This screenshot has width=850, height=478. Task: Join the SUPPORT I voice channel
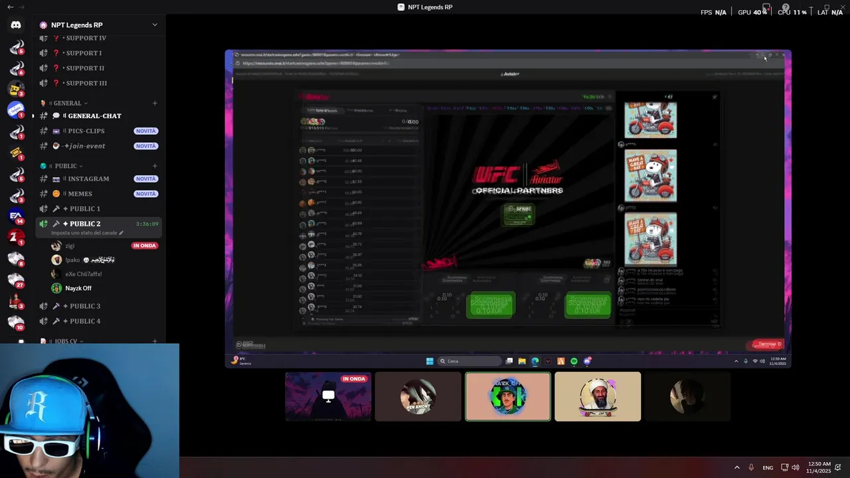pos(99,53)
